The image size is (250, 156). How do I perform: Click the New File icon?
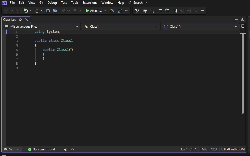[x=26, y=11]
